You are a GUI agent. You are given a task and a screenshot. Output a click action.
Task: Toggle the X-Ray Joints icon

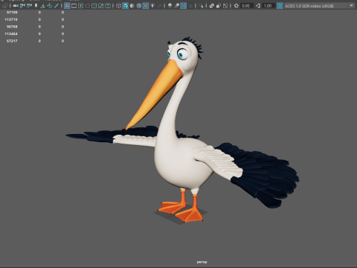[x=225, y=5]
